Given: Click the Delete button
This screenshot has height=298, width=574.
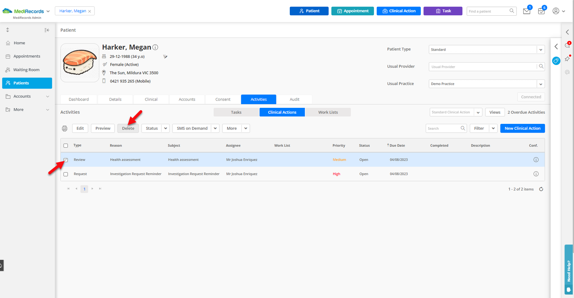Looking at the screenshot, I should (x=128, y=128).
